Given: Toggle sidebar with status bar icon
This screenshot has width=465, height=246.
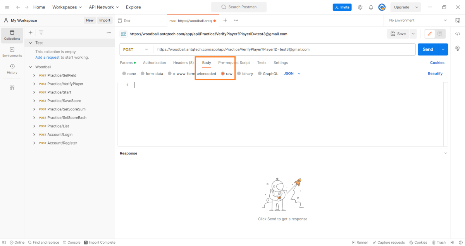Looking at the screenshot, I should (4, 243).
